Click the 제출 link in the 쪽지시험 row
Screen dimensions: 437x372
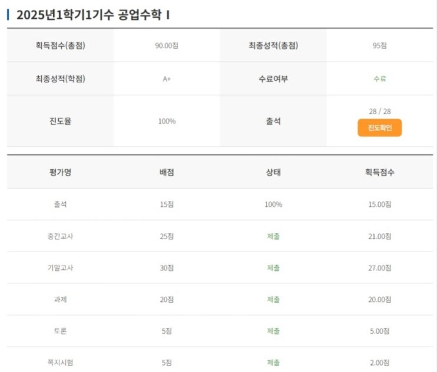[x=273, y=363]
